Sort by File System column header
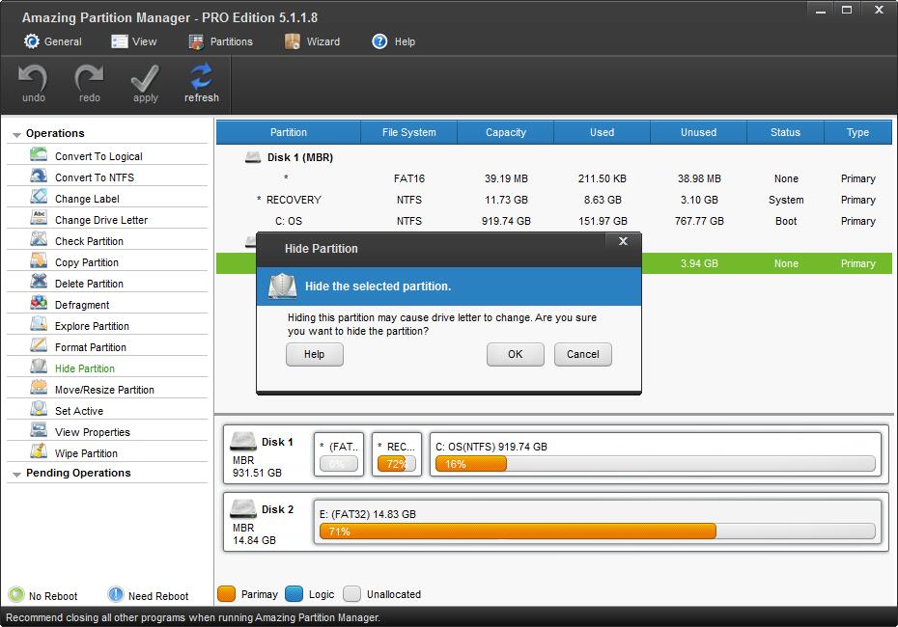Image resolution: width=898 pixels, height=627 pixels. 408,132
